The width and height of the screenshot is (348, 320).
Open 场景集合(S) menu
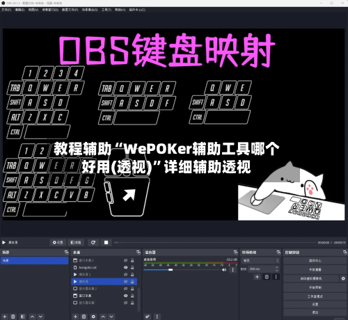point(90,10)
